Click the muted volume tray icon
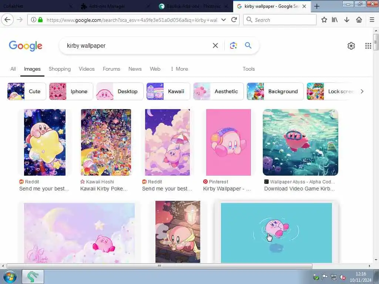The width and height of the screenshot is (379, 284). [x=342, y=277]
